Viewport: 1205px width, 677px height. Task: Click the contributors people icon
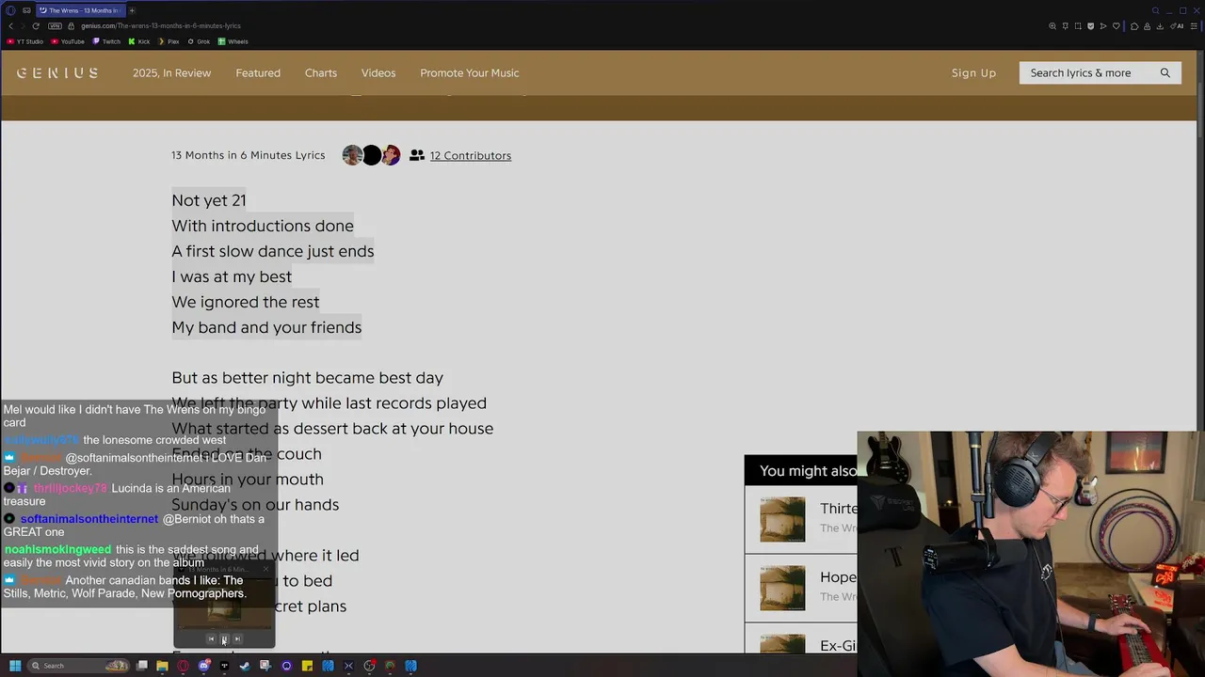417,155
